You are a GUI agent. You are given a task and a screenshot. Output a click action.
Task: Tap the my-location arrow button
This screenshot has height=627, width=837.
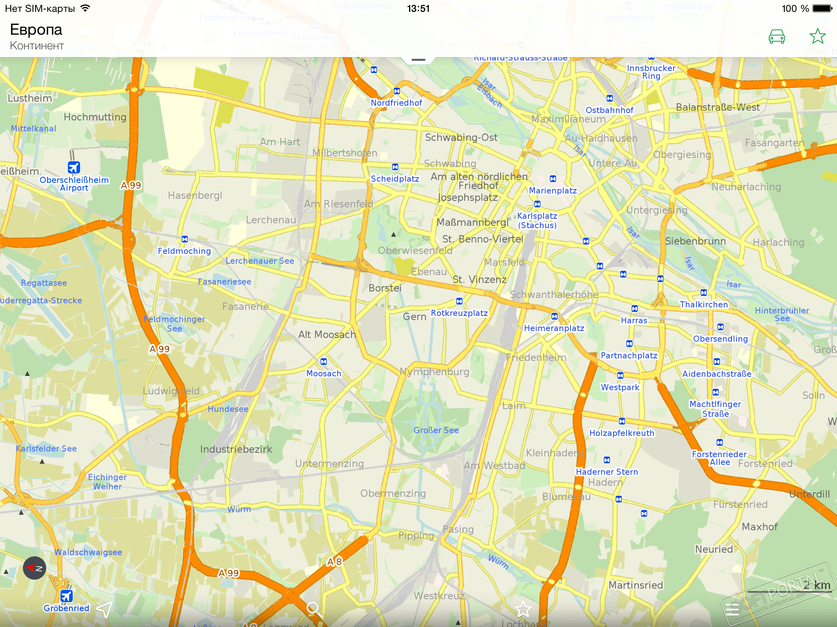point(105,610)
